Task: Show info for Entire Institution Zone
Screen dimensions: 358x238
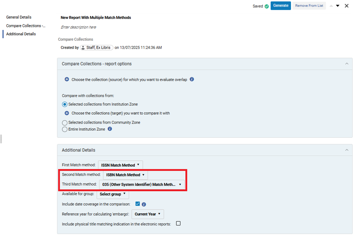Action: click(x=110, y=129)
